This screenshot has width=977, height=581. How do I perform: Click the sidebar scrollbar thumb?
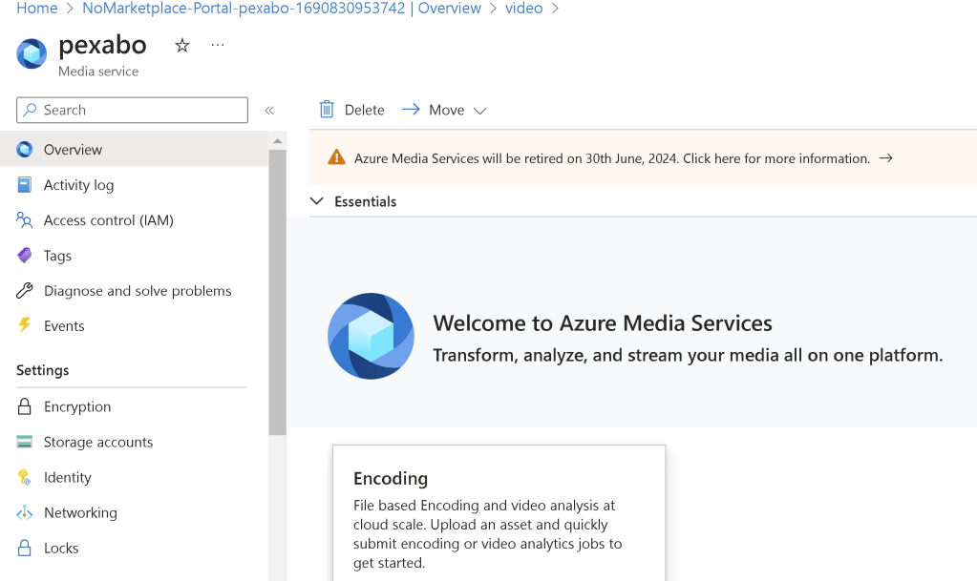pos(277,292)
